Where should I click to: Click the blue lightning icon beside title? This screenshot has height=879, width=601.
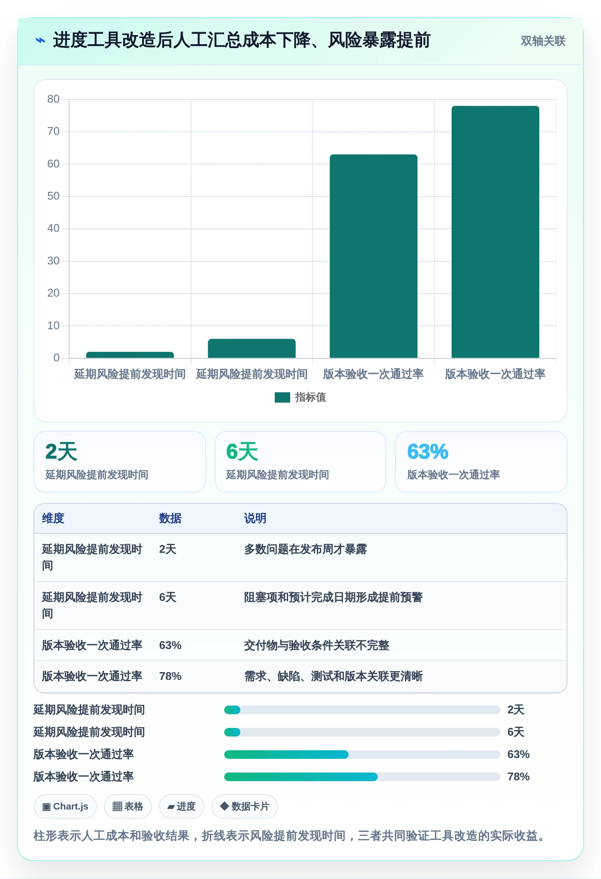click(x=40, y=41)
